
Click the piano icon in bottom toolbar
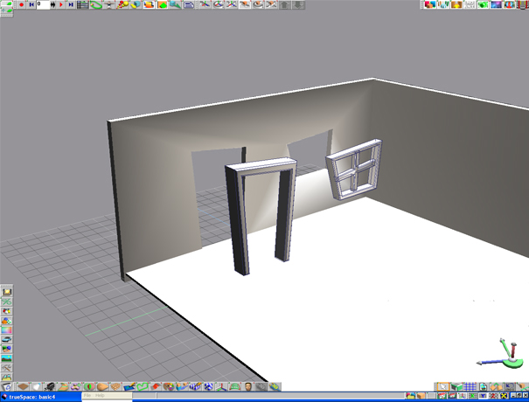click(50, 386)
